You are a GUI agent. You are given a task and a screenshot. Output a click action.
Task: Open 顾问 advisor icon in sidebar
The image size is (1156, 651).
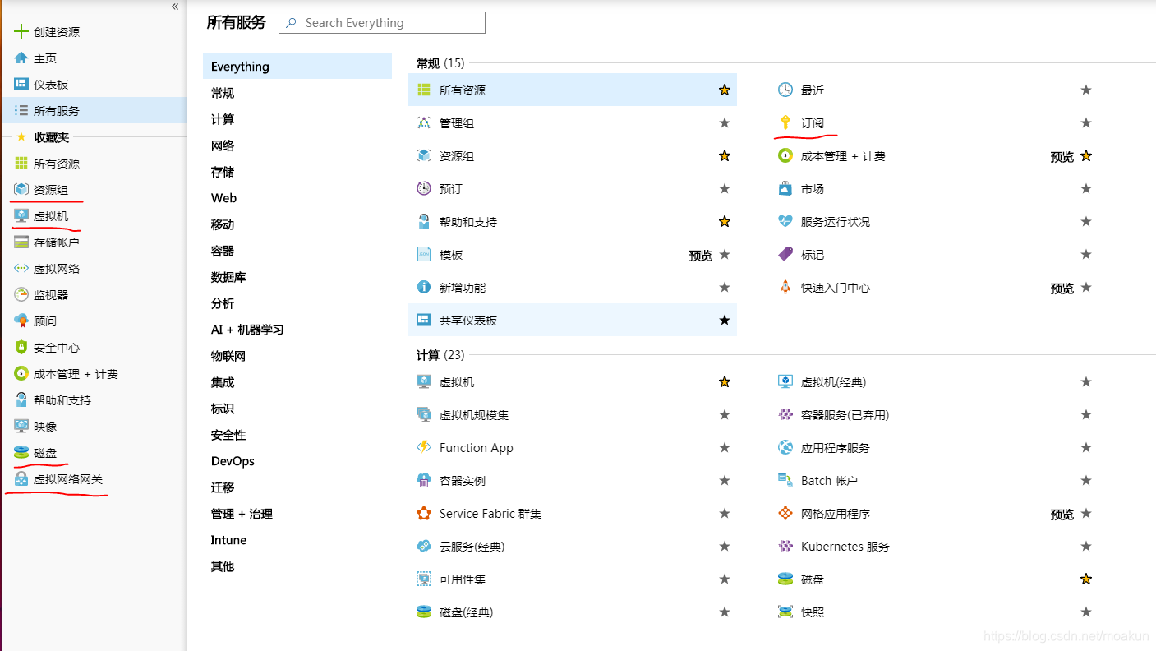(21, 321)
